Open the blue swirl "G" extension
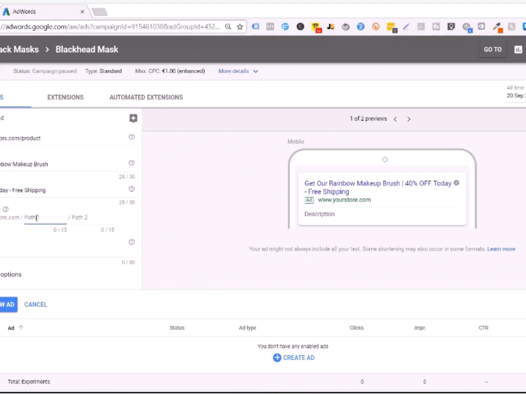Viewport: 526px width, 394px height. [x=285, y=26]
